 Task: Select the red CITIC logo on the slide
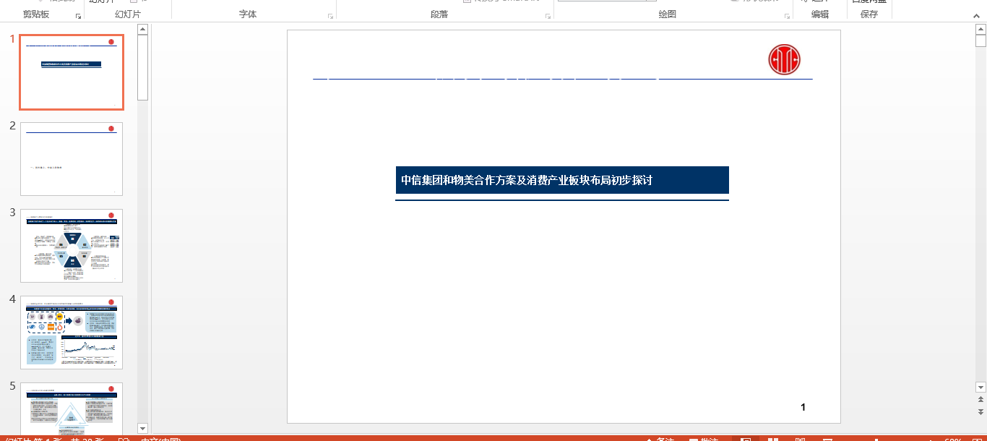pyautogui.click(x=784, y=59)
